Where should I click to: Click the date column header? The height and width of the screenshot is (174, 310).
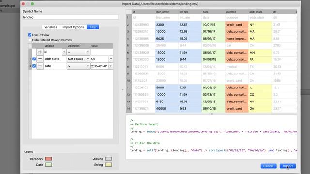[213, 12]
